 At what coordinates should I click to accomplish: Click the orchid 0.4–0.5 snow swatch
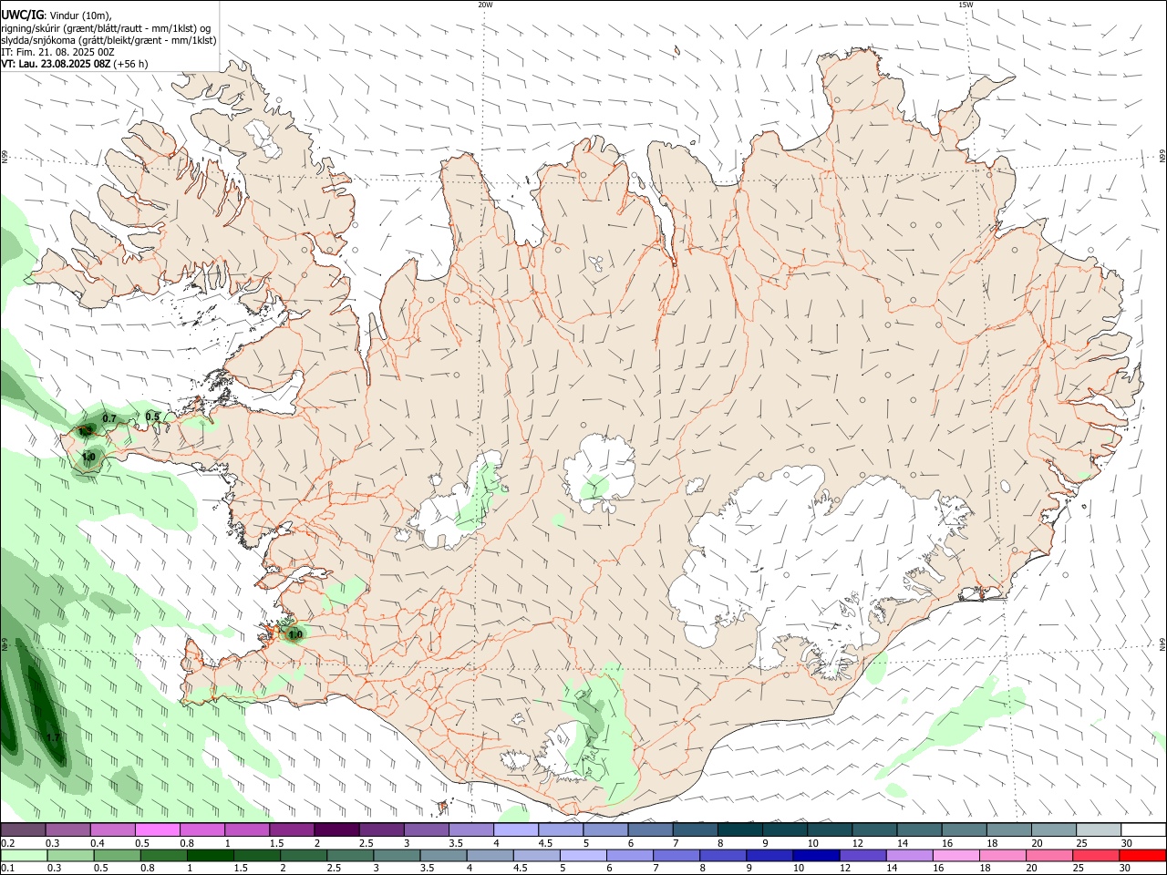tap(112, 830)
